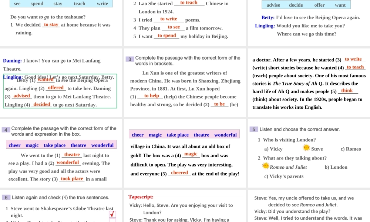Click the red answer 'to spend'
Image resolution: width=370 pixels, height=222 pixels.
tap(167, 36)
